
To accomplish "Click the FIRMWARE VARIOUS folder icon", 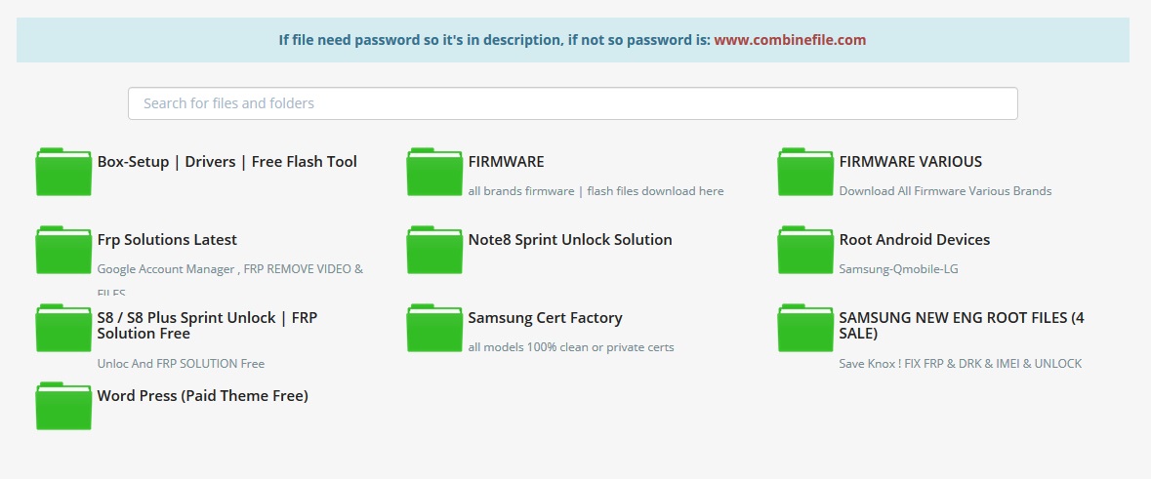I will tap(805, 173).
